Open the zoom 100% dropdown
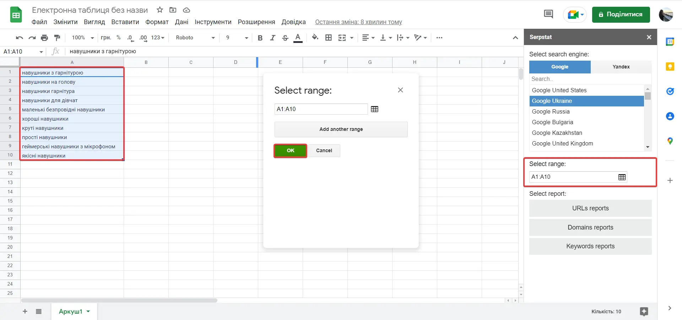The height and width of the screenshot is (320, 682). click(83, 38)
